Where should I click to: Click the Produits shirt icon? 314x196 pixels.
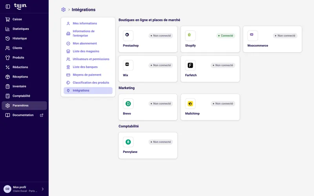tap(7, 58)
